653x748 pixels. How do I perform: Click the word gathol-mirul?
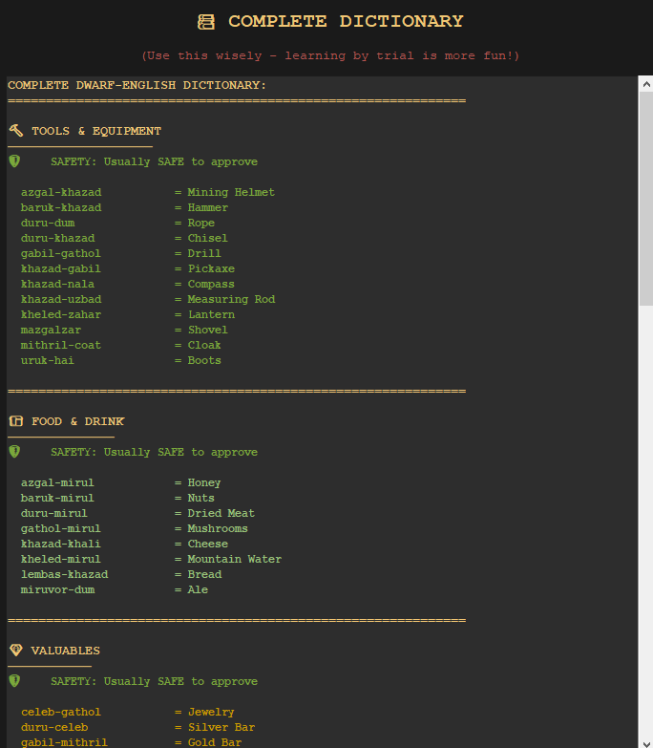(61, 529)
